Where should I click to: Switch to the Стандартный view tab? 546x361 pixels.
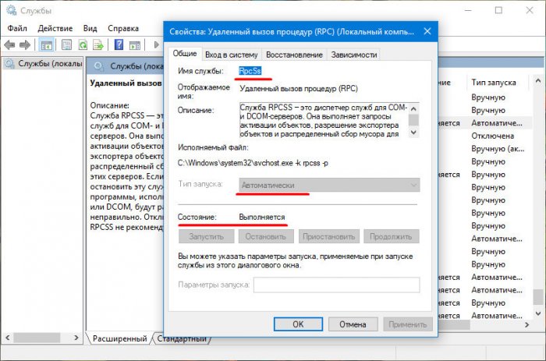[182, 338]
